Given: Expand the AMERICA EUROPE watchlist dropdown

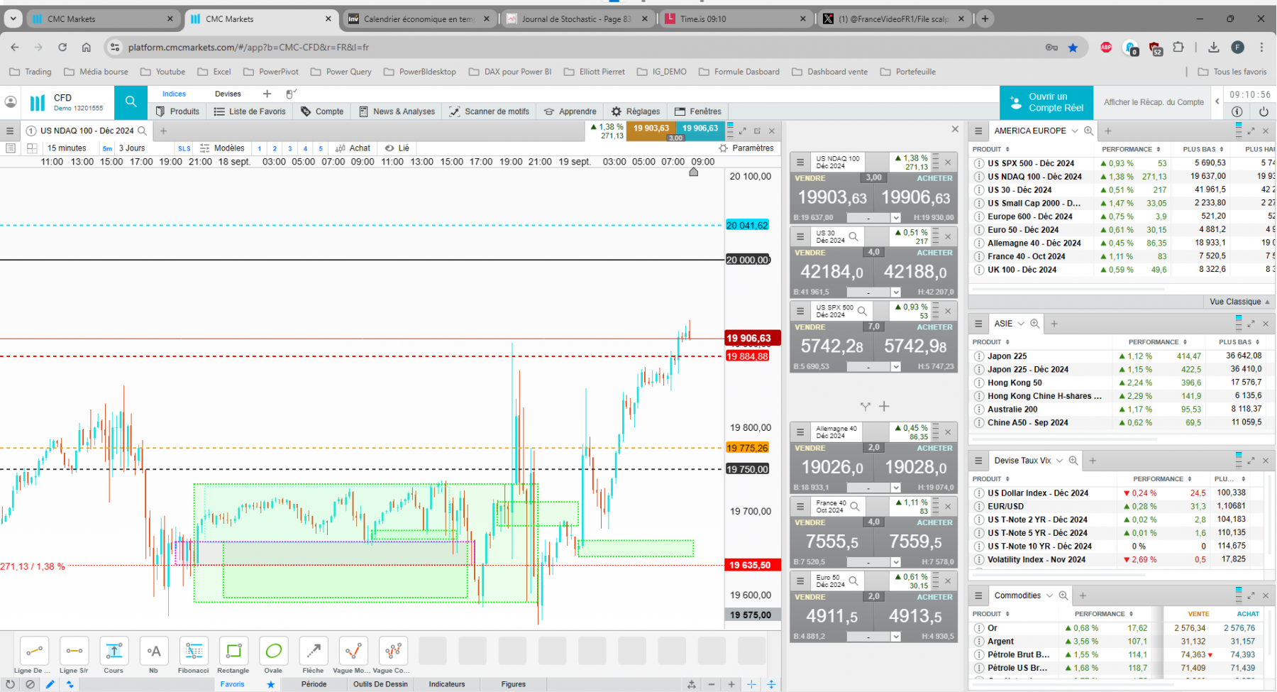Looking at the screenshot, I should tap(1075, 131).
